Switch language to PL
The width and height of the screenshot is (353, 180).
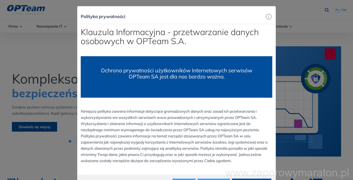click(x=337, y=10)
